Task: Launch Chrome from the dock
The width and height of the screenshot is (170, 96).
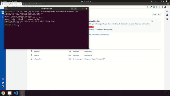Action: (x=3, y=93)
